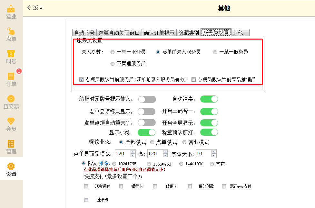Open the 点单 ordering icon

pyautogui.click(x=11, y=32)
